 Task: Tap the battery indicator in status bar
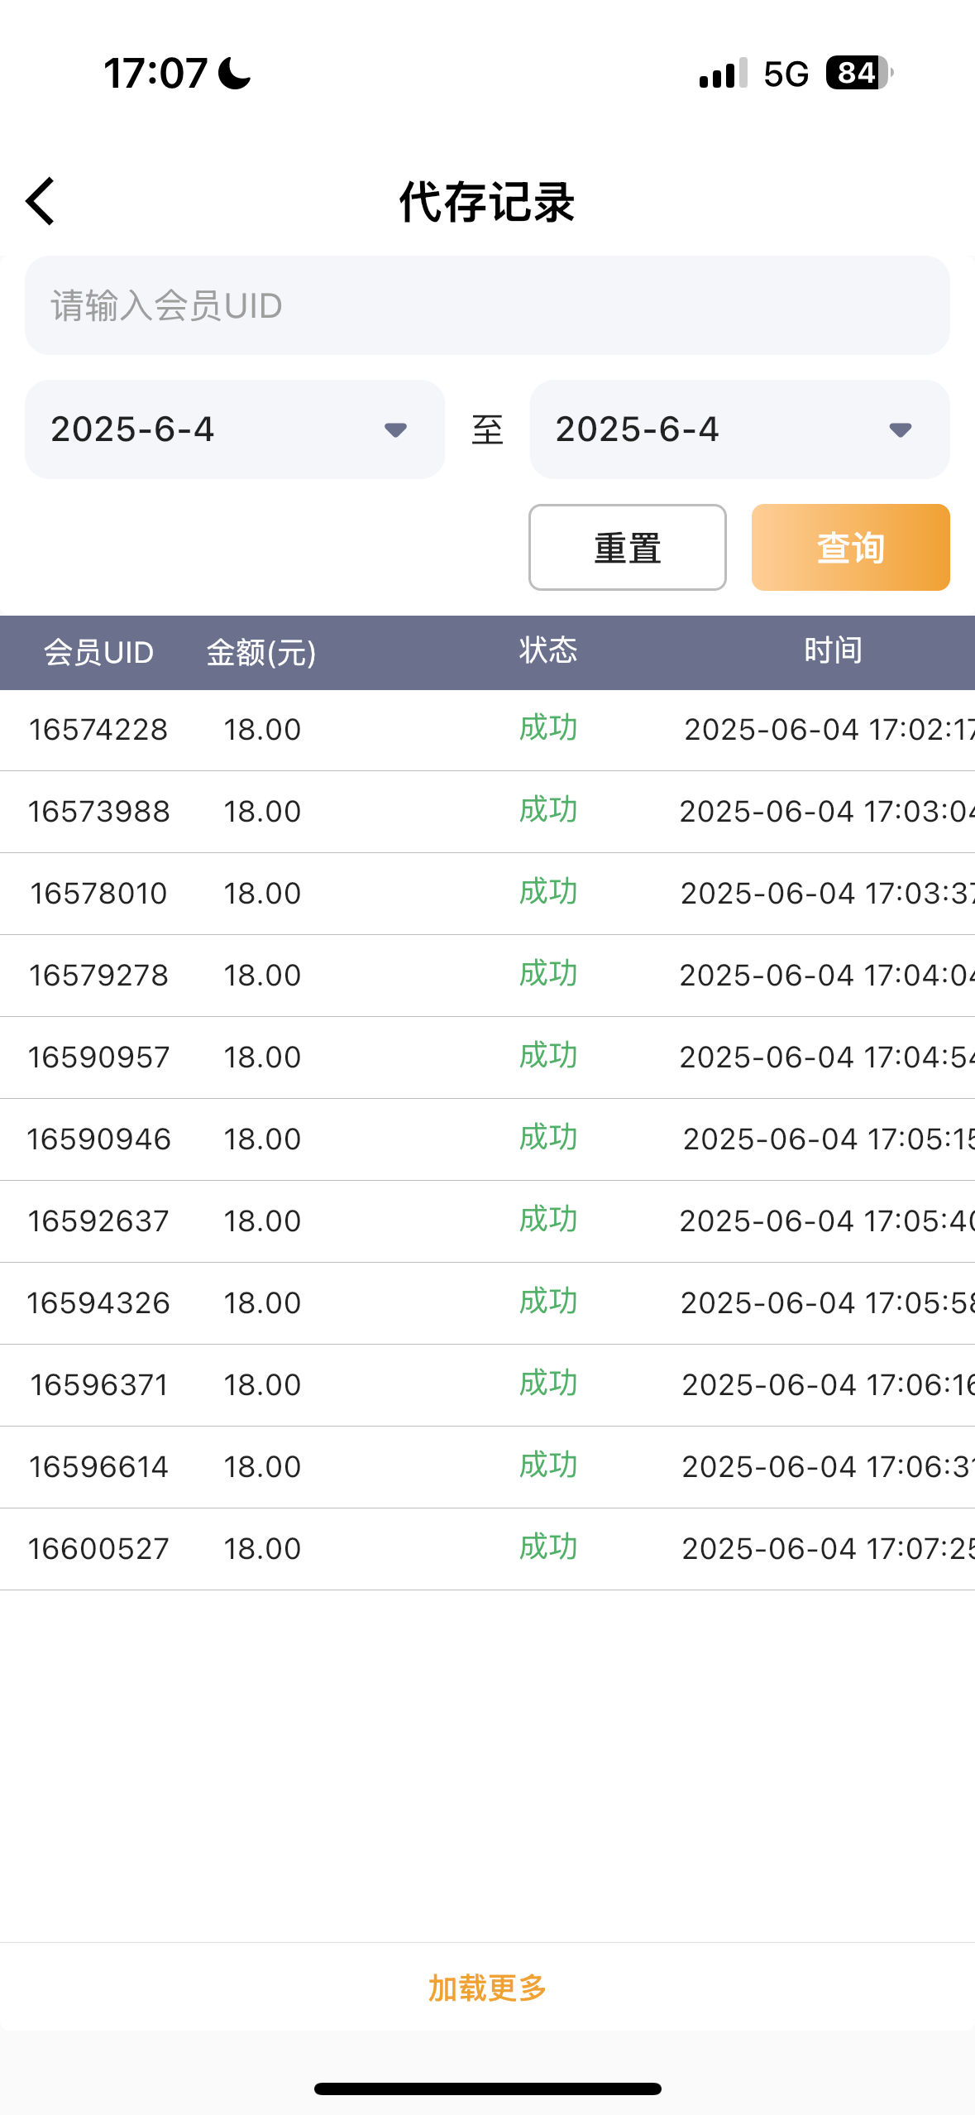click(858, 73)
